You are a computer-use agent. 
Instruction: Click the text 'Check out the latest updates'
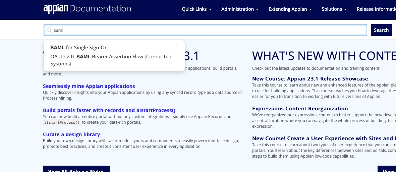(316, 68)
